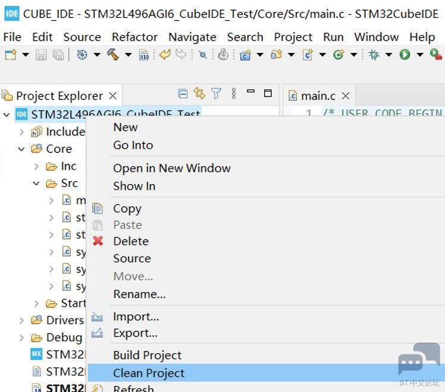Open the Help menu

[422, 37]
